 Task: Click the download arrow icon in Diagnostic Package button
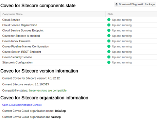(116, 4)
